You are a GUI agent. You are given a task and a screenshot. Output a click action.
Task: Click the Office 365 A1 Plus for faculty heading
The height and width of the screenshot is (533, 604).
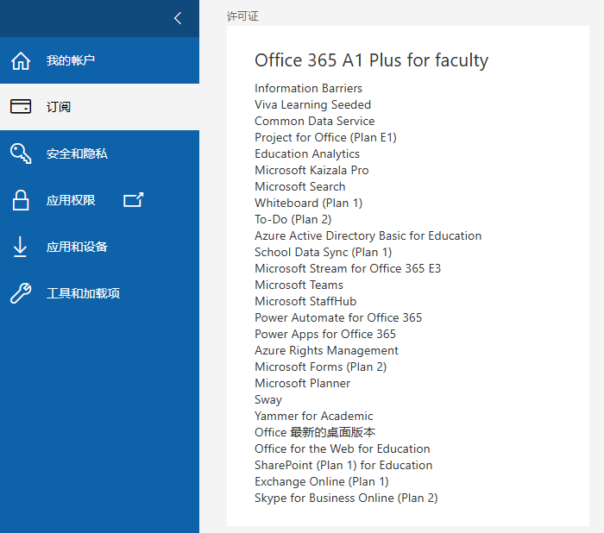pyautogui.click(x=371, y=60)
